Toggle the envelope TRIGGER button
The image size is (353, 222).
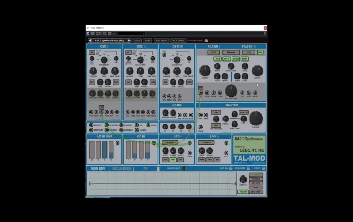(x=243, y=192)
